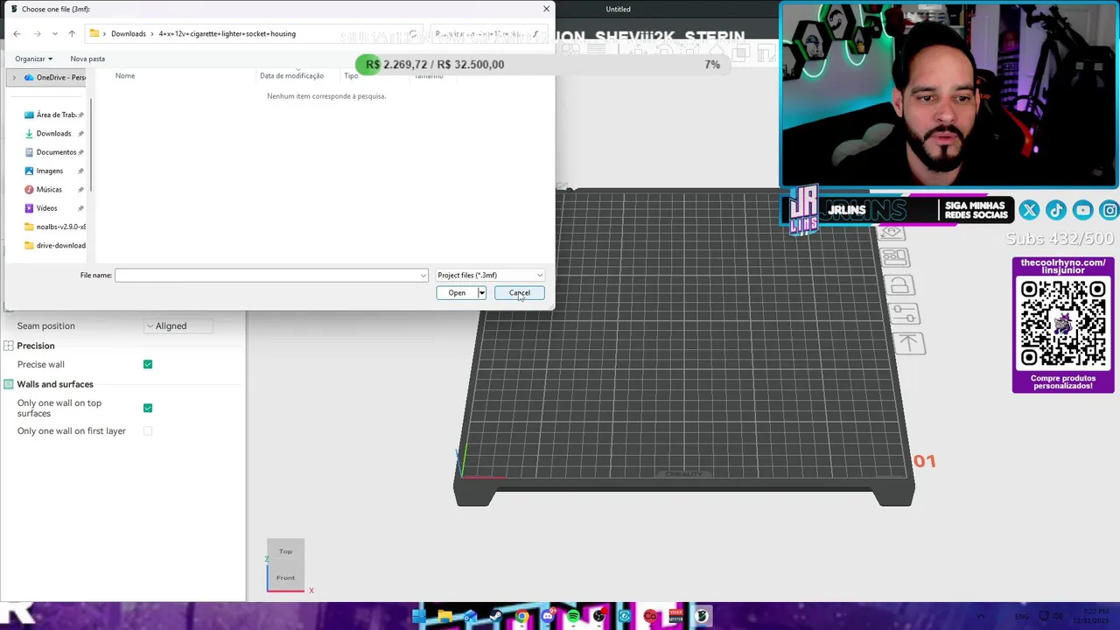Open the Project files (*.3mf) filter dropdown

click(x=490, y=275)
